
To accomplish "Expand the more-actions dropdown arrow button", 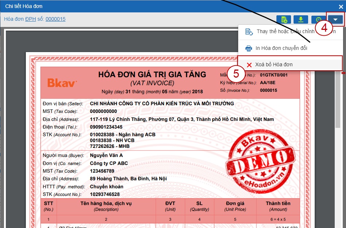I will tap(335, 20).
